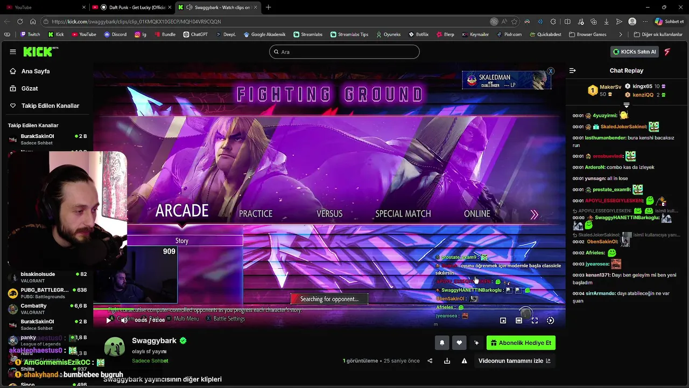Screen dimensions: 689x388
Task: Open browser extensions puzzle icon
Action: click(553, 22)
